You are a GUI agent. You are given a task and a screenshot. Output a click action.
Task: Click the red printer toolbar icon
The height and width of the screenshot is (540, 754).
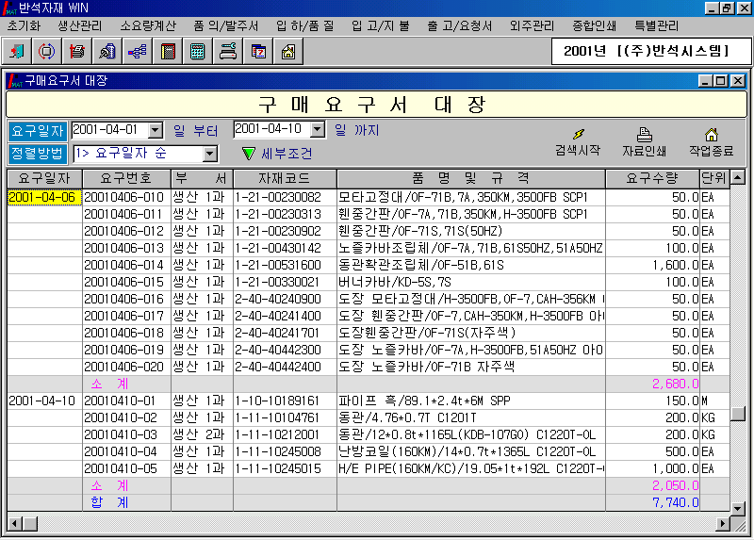pos(77,51)
